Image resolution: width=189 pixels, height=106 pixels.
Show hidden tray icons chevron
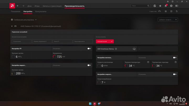pyautogui.click(x=167, y=104)
